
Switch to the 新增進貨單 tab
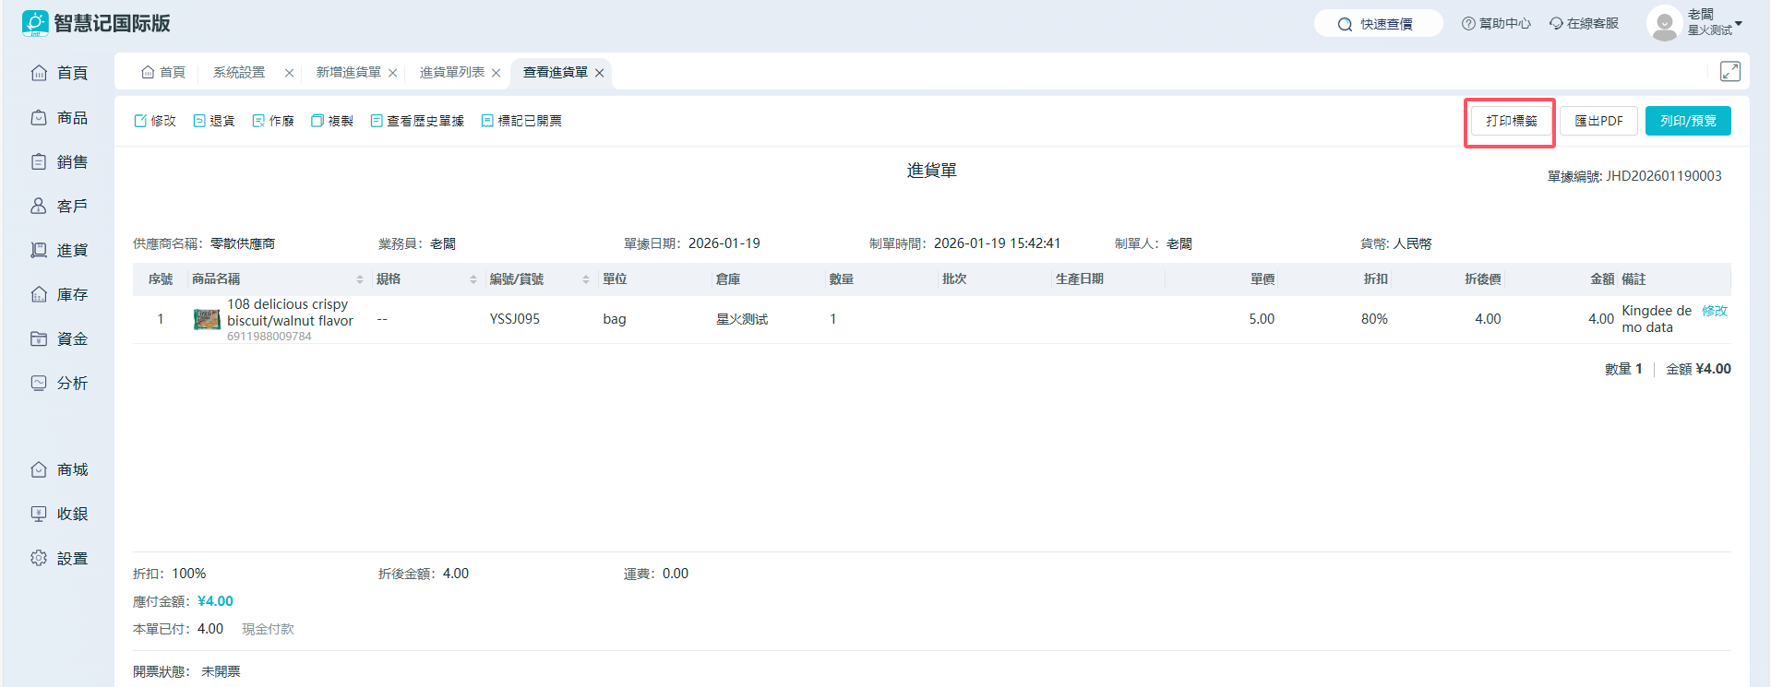[x=348, y=72]
